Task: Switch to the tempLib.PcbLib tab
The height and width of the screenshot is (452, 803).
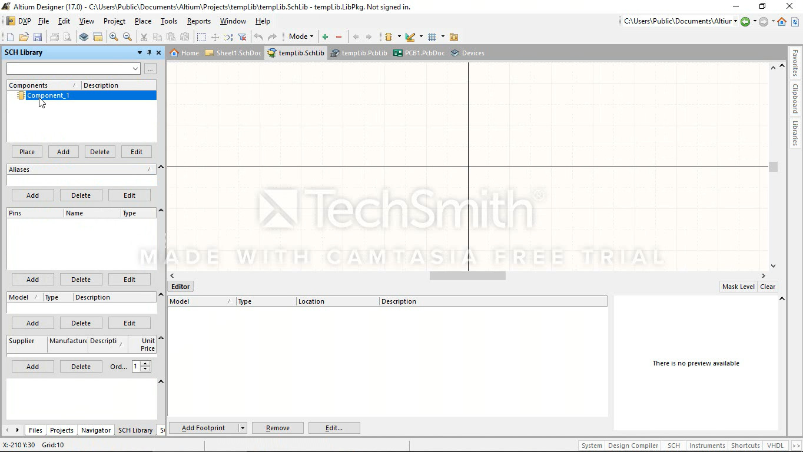Action: [359, 53]
